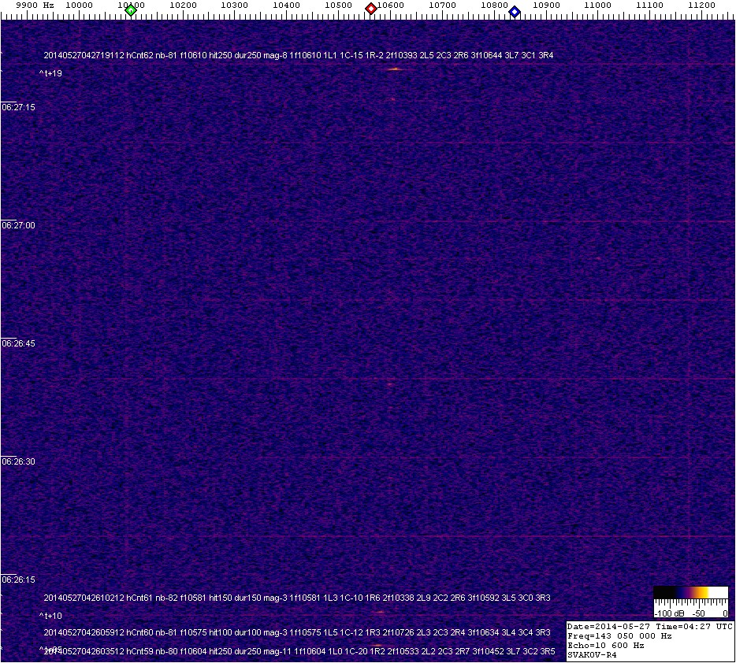Click the green diamond frequency marker

(131, 10)
